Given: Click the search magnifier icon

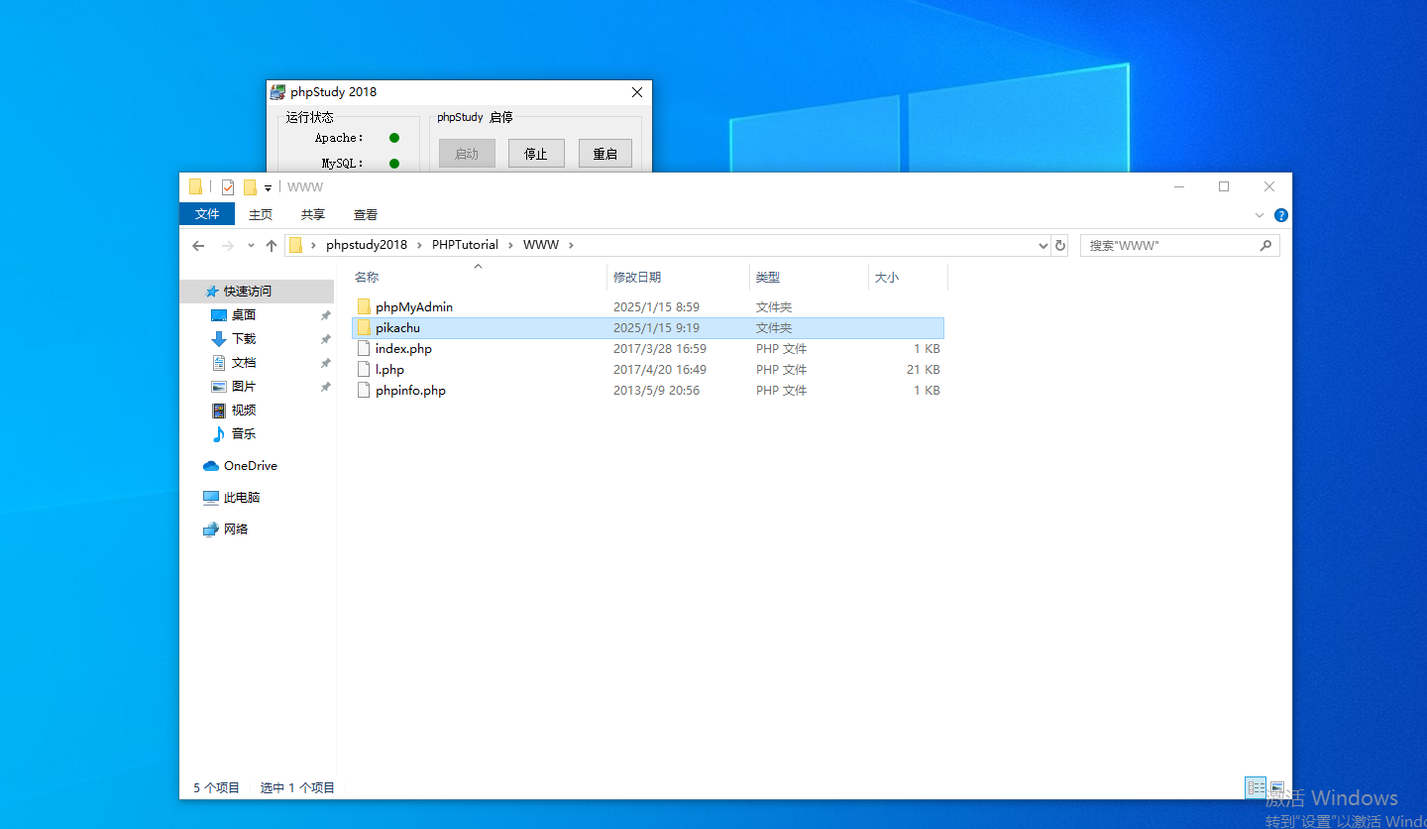Looking at the screenshot, I should (1265, 245).
